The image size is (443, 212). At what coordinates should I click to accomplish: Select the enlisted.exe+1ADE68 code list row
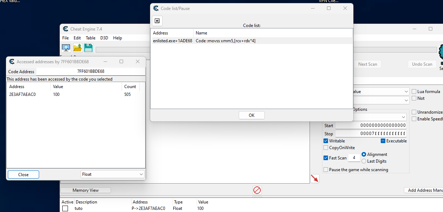252,41
